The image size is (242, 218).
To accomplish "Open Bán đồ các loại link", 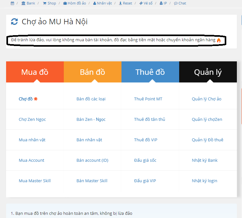I will coord(91,99).
